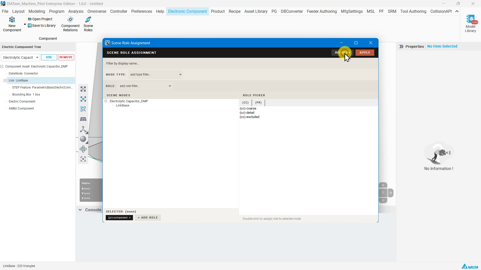Switch to the Omniverse tab

click(x=97, y=11)
